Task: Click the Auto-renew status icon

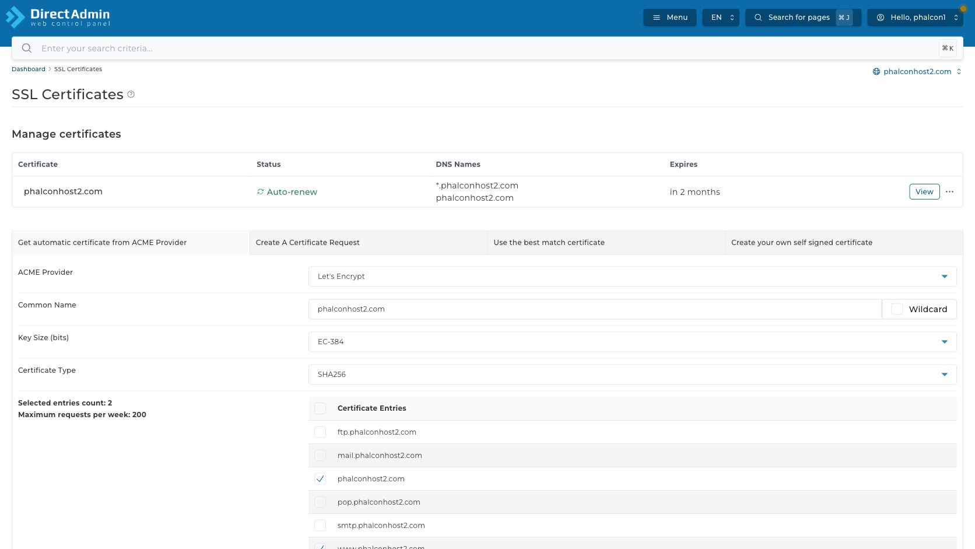Action: coord(261,192)
